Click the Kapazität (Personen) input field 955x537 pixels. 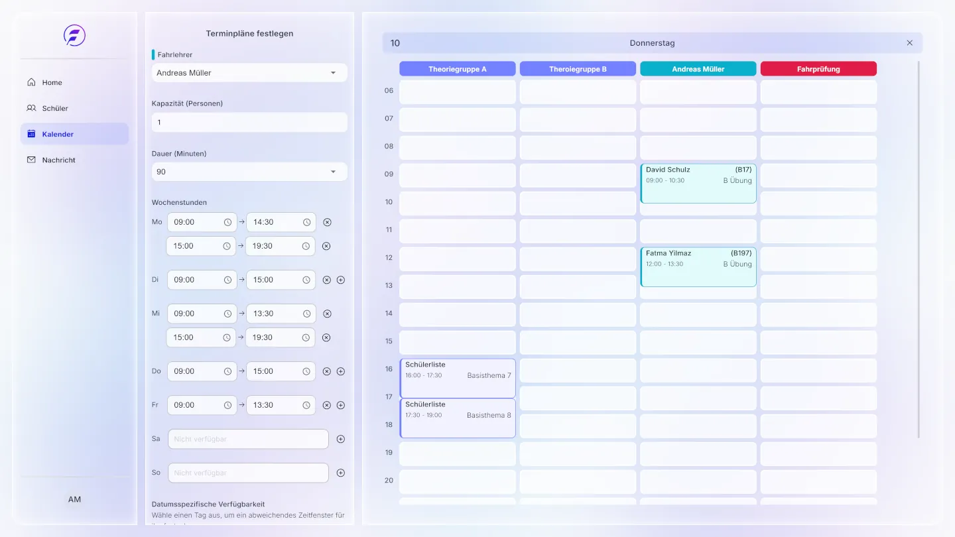249,122
